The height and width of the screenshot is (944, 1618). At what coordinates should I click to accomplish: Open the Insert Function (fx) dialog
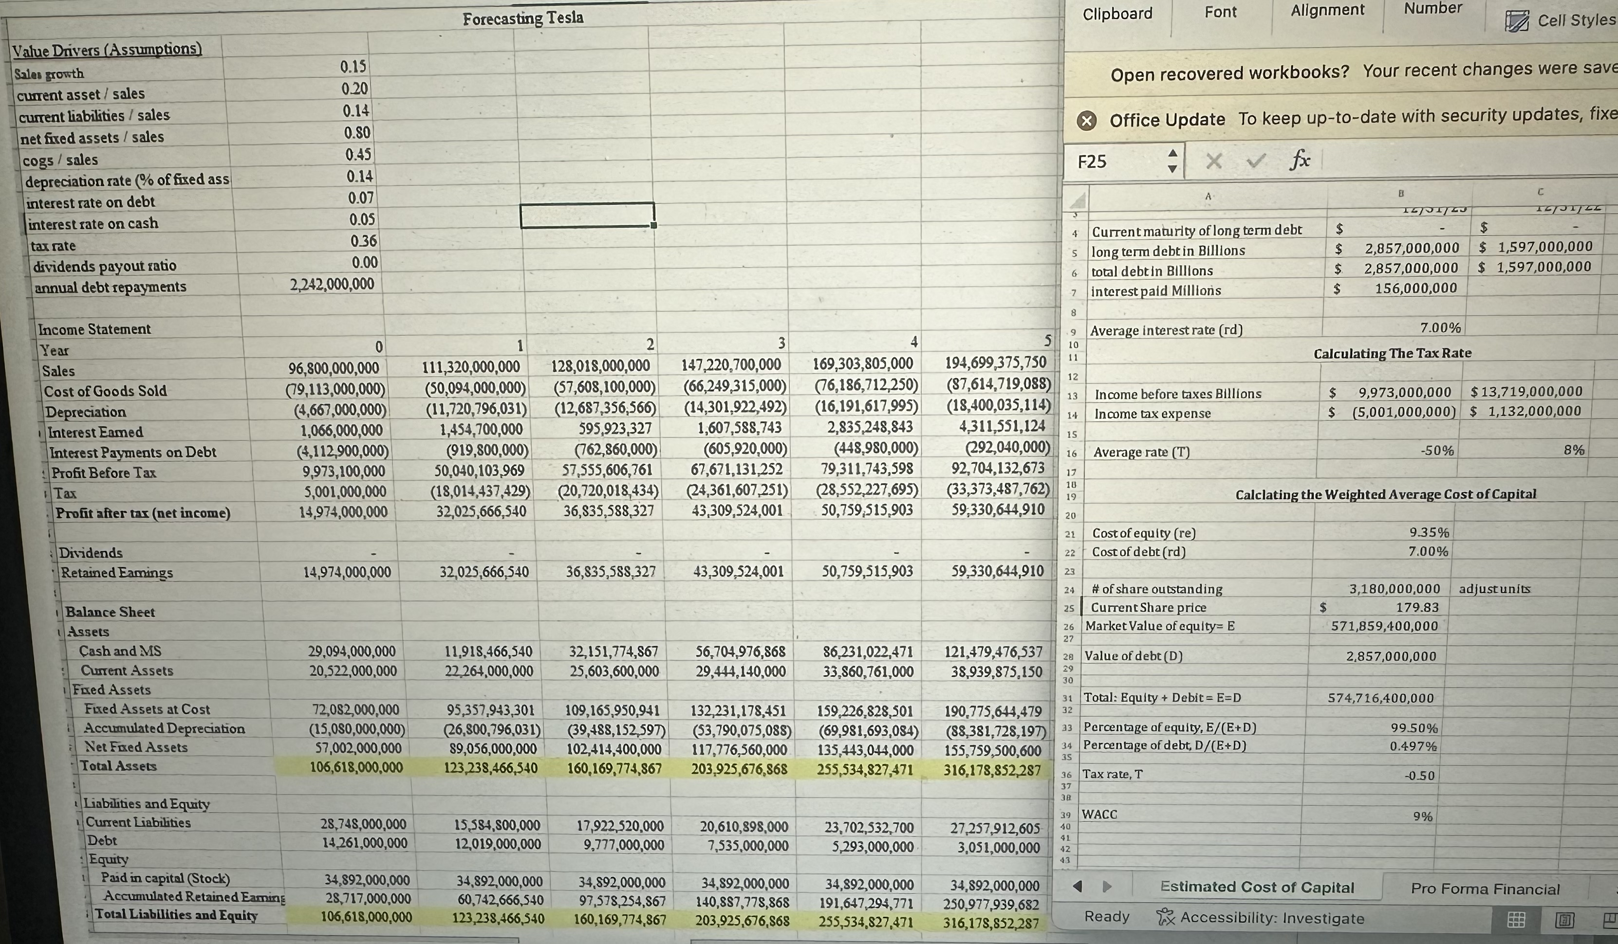click(1302, 162)
